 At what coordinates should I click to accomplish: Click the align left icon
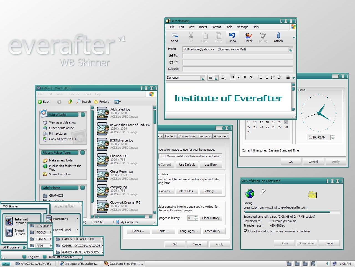[288, 77]
